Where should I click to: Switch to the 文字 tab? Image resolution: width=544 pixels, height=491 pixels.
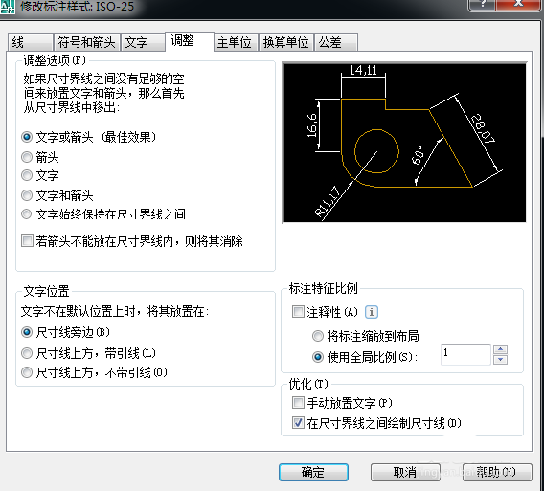pos(143,43)
